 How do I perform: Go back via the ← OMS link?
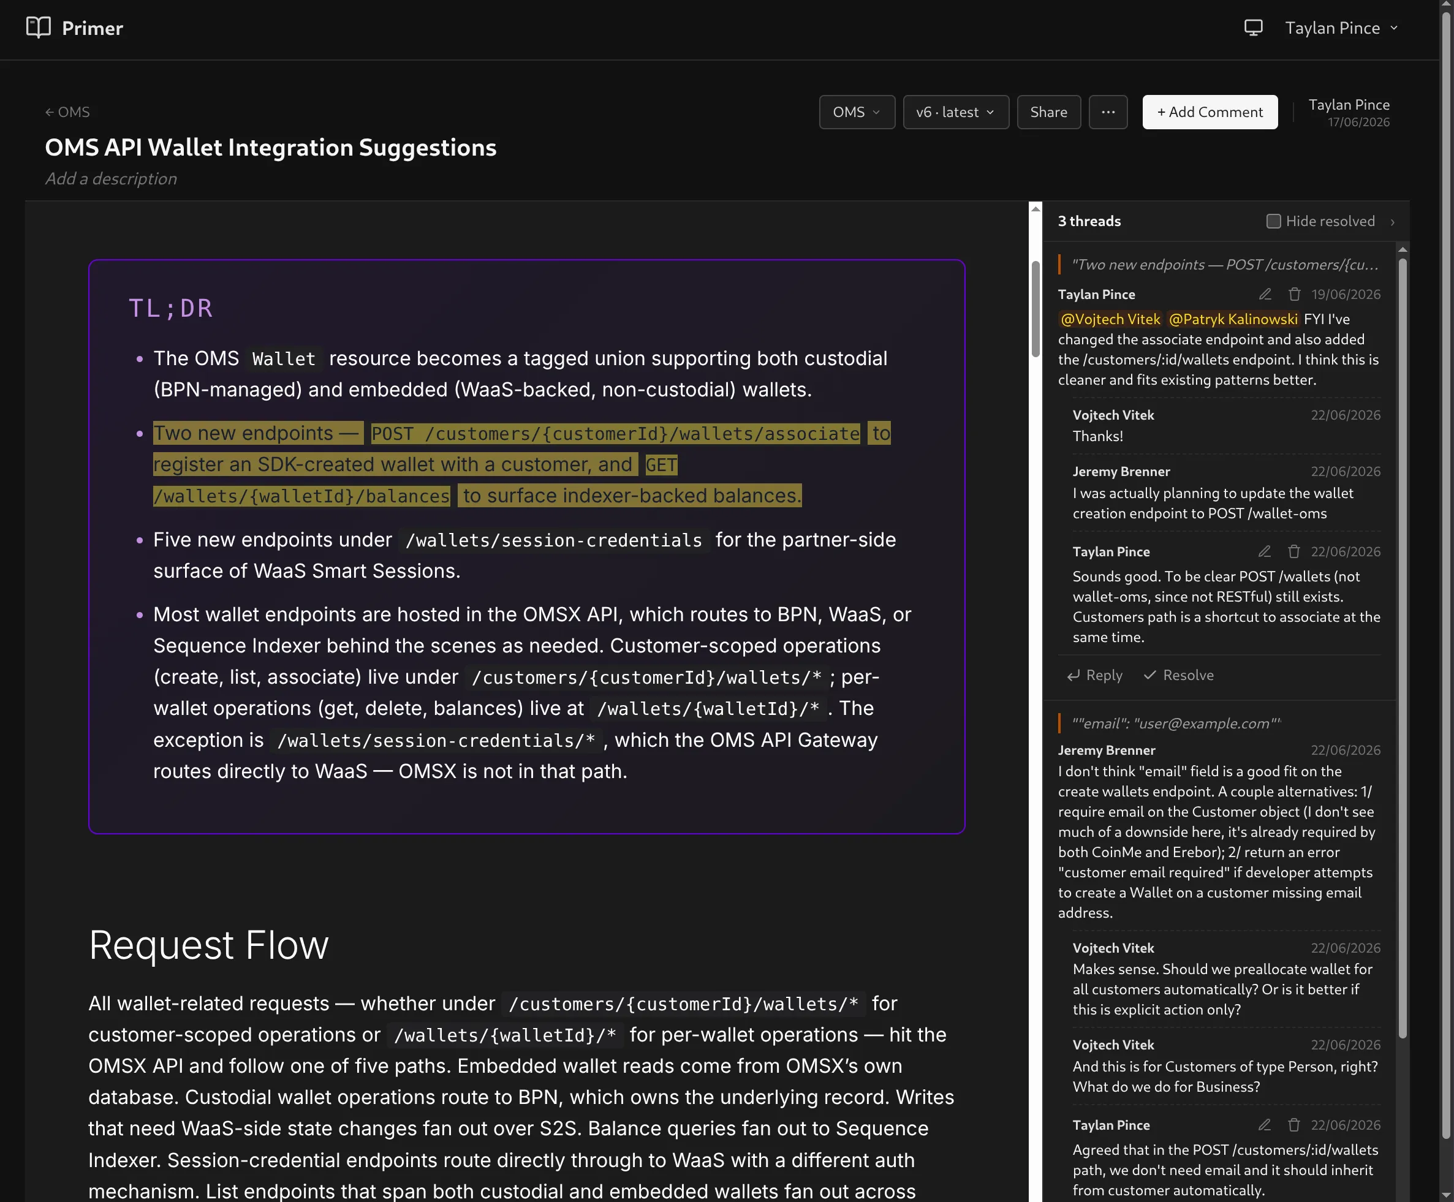pyautogui.click(x=67, y=112)
